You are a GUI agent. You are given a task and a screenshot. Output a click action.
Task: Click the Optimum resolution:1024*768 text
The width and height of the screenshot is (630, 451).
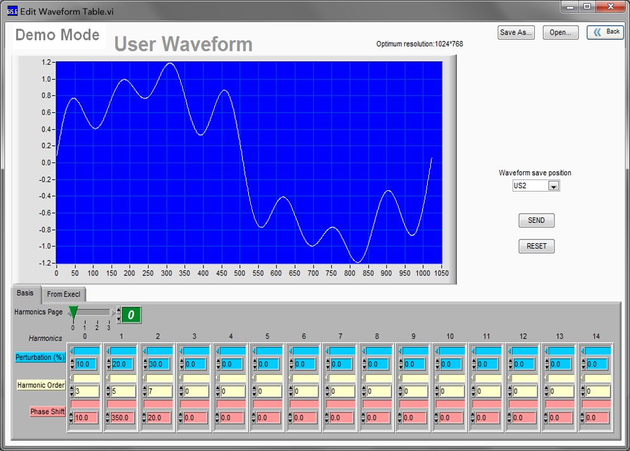click(420, 43)
